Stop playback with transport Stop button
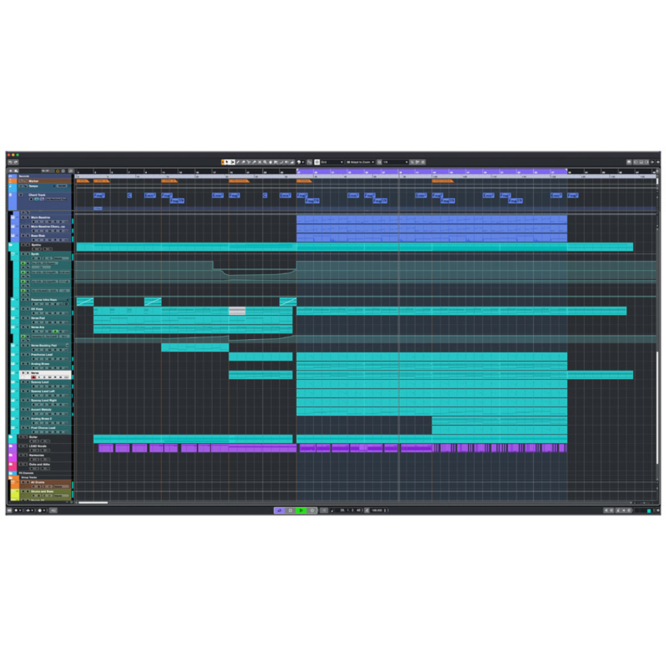The width and height of the screenshot is (666, 666). 290,510
